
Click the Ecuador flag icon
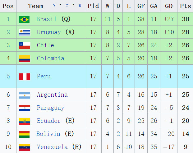click(x=25, y=121)
